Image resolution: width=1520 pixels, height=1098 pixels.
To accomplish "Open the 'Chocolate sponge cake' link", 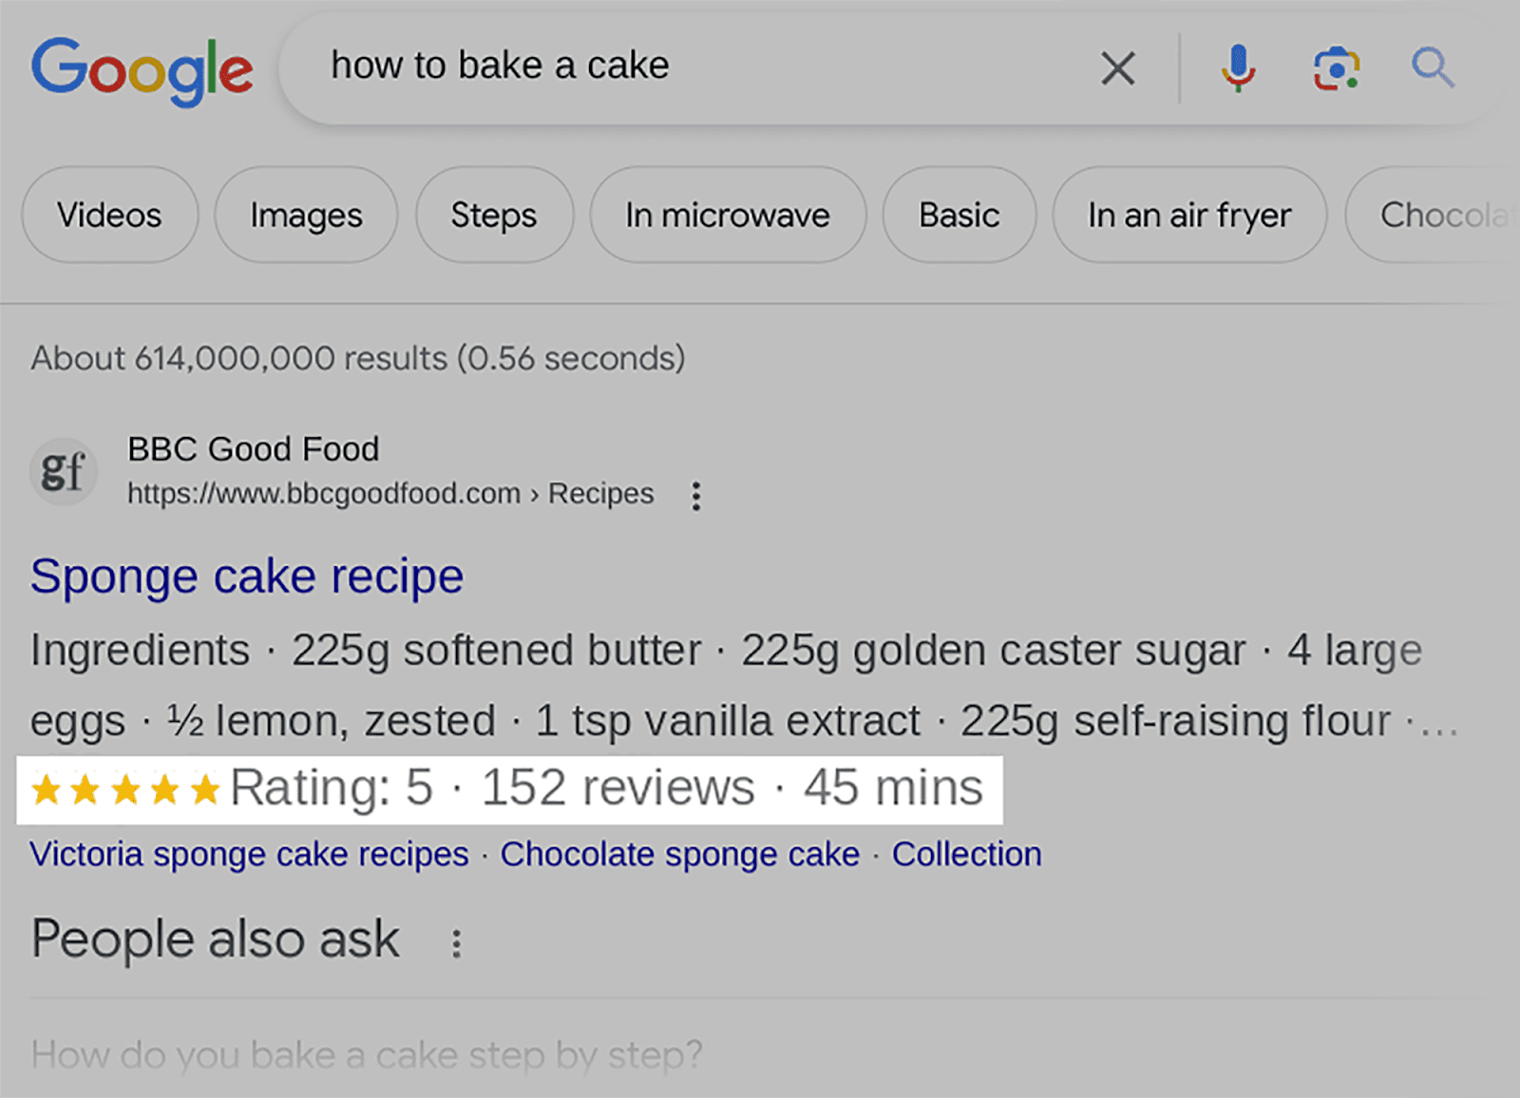I will 680,854.
